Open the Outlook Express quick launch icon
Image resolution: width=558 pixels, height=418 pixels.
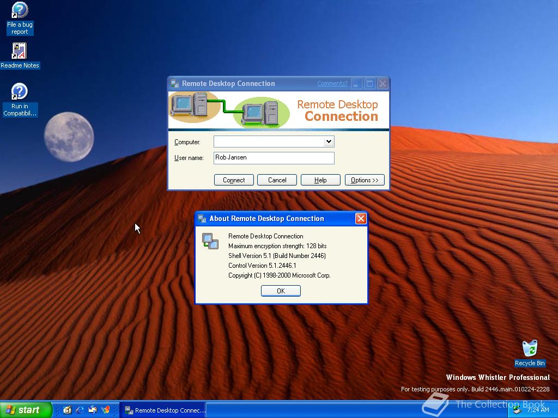pos(93,410)
